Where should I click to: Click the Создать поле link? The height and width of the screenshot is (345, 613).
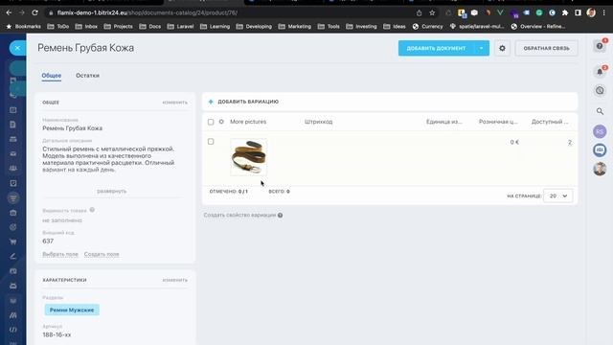click(x=102, y=254)
